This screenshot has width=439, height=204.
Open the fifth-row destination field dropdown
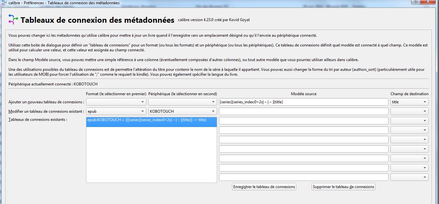pyautogui.click(x=409, y=140)
